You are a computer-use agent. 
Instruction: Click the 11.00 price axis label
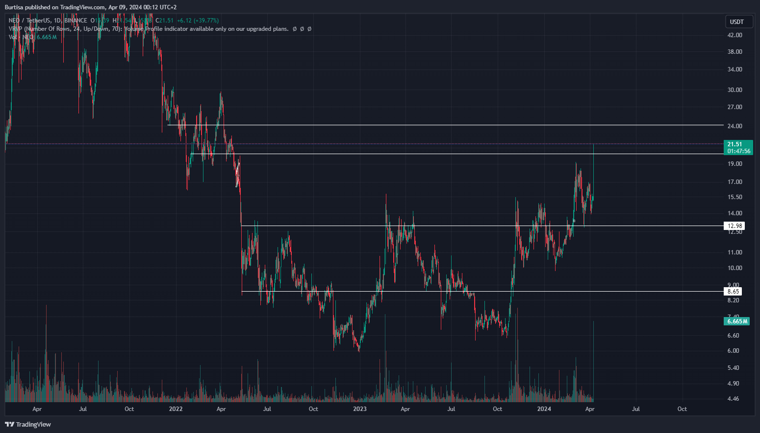click(735, 252)
